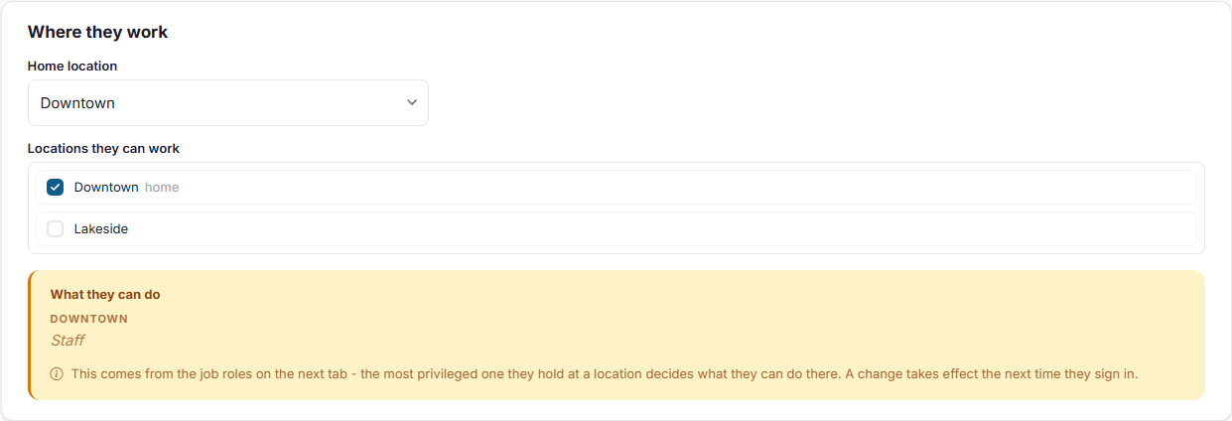The image size is (1232, 421).
Task: Open the Home location dropdown showing Downtown
Action: tap(228, 103)
